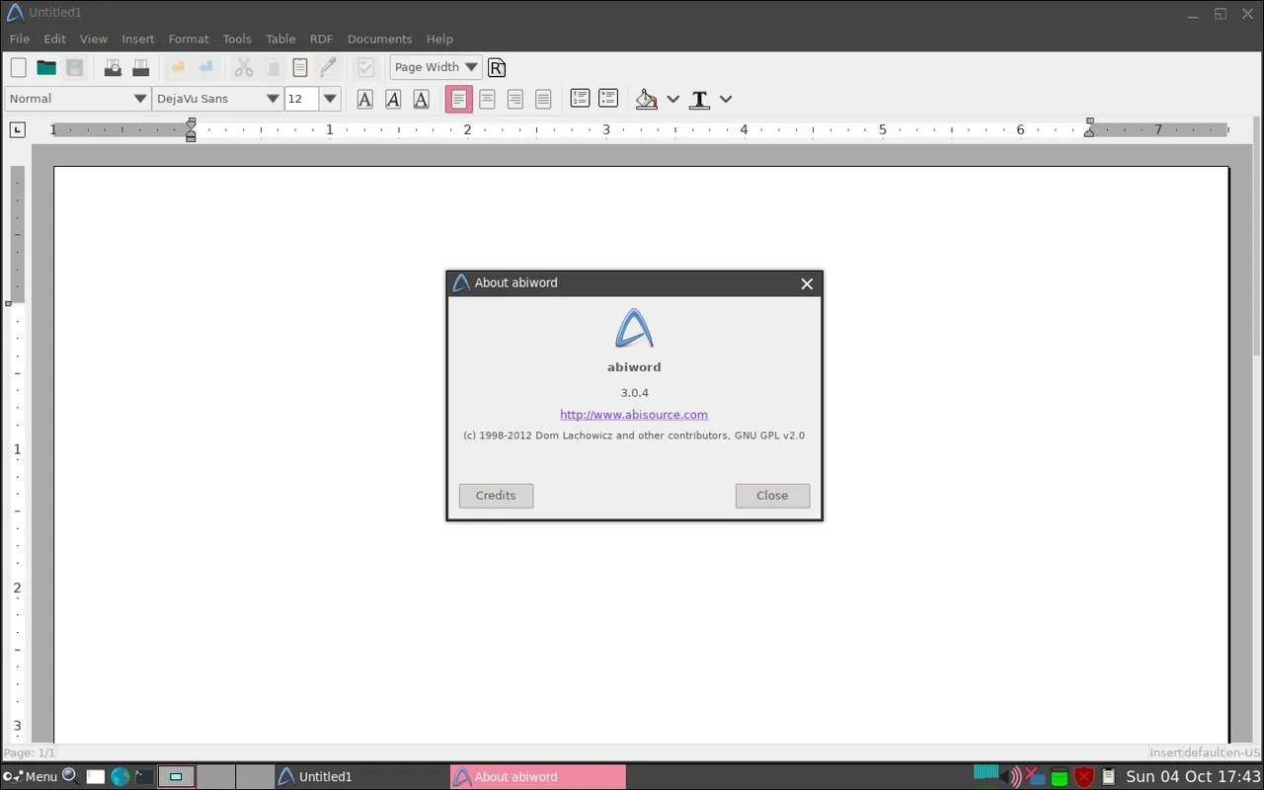Open the RDF menu
This screenshot has height=790, width=1264.
[321, 39]
